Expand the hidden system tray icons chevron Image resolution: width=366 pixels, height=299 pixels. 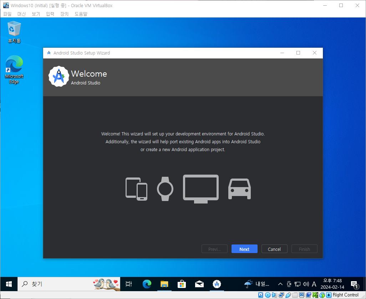280,284
